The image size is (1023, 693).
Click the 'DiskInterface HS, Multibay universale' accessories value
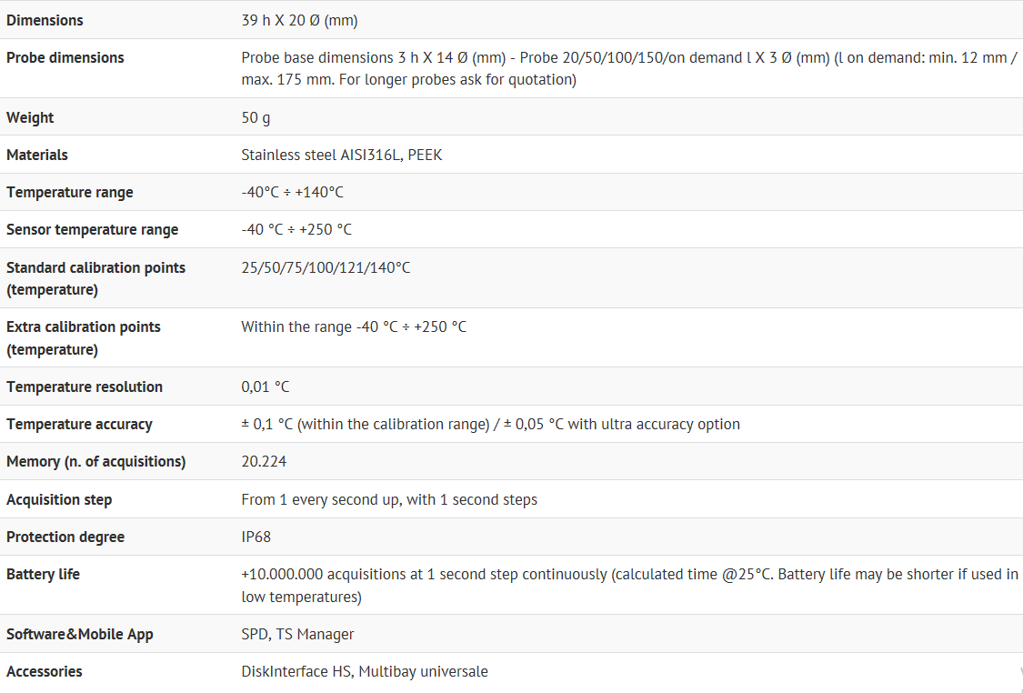coord(364,671)
